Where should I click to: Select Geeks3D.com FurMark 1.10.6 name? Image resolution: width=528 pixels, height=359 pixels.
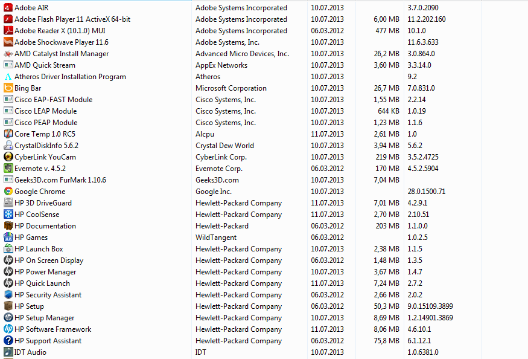(60, 180)
